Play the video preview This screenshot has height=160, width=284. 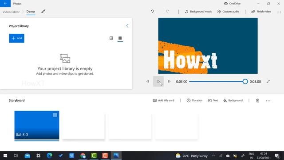pos(158,81)
